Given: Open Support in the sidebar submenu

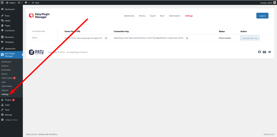Looking at the screenshot, I should (x=5, y=90).
